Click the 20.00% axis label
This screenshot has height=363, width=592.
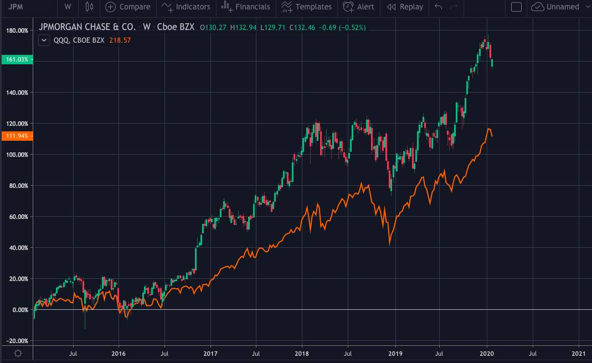pyautogui.click(x=18, y=278)
